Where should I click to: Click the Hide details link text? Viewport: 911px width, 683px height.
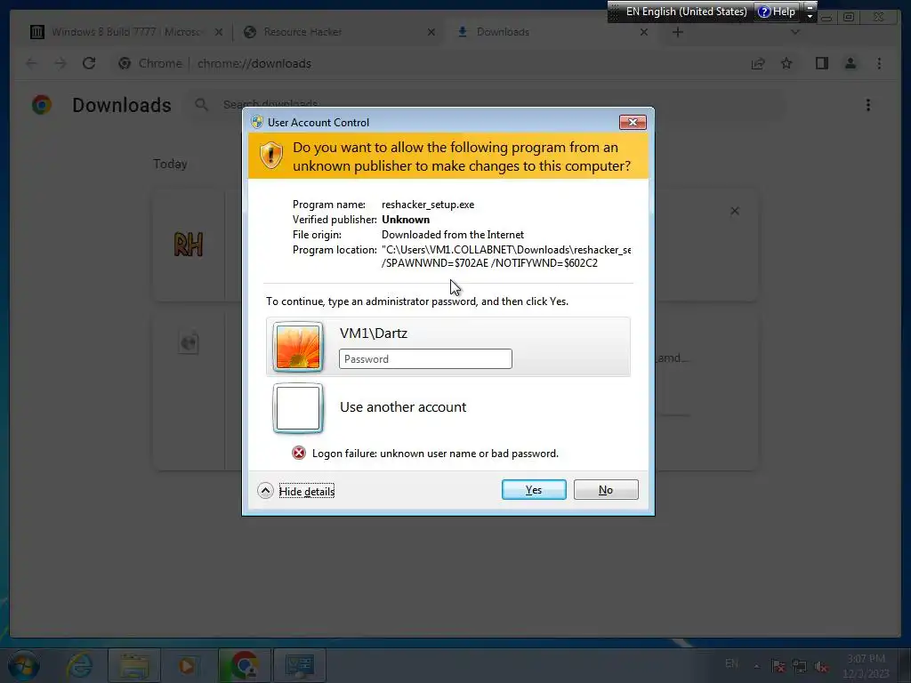[x=307, y=491]
